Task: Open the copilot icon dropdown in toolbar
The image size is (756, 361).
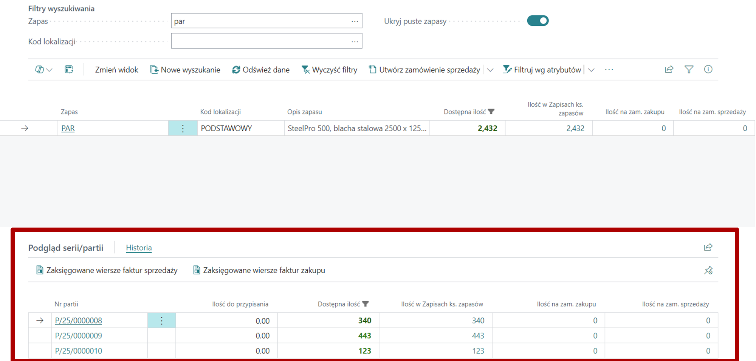Action: coord(44,70)
